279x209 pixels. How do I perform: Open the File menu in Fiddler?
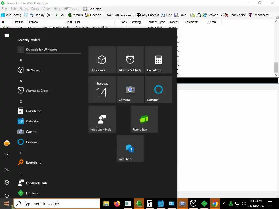4,9
